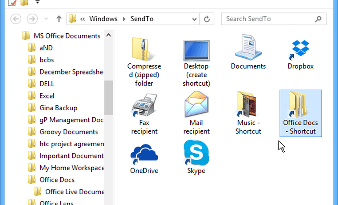Select Office Docs folder in tree

click(57, 180)
